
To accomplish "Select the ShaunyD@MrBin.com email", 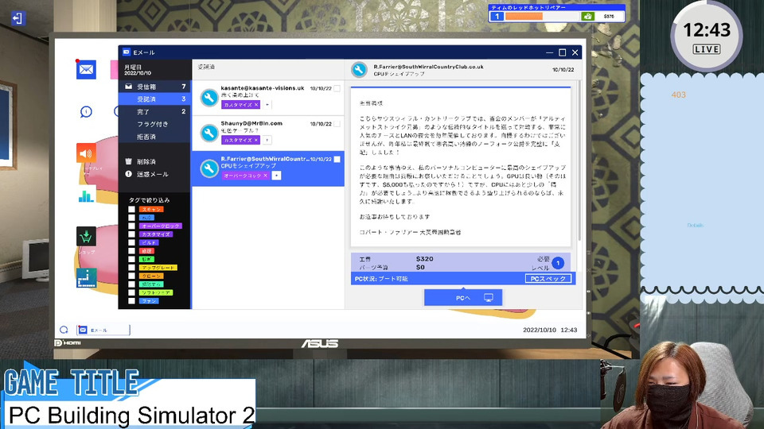I will click(x=268, y=133).
